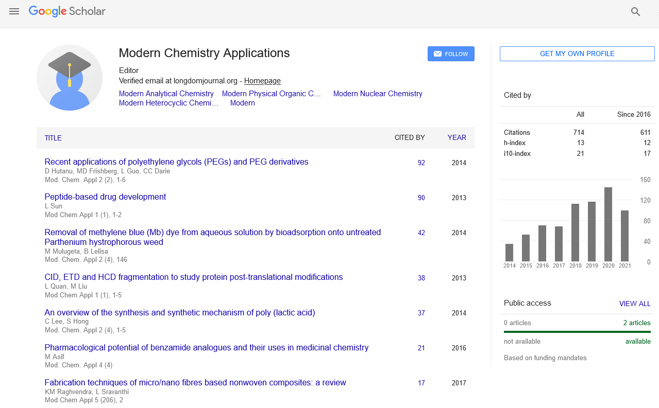659x408 pixels.
Task: Click the green public access progress bar
Action: pos(577,332)
